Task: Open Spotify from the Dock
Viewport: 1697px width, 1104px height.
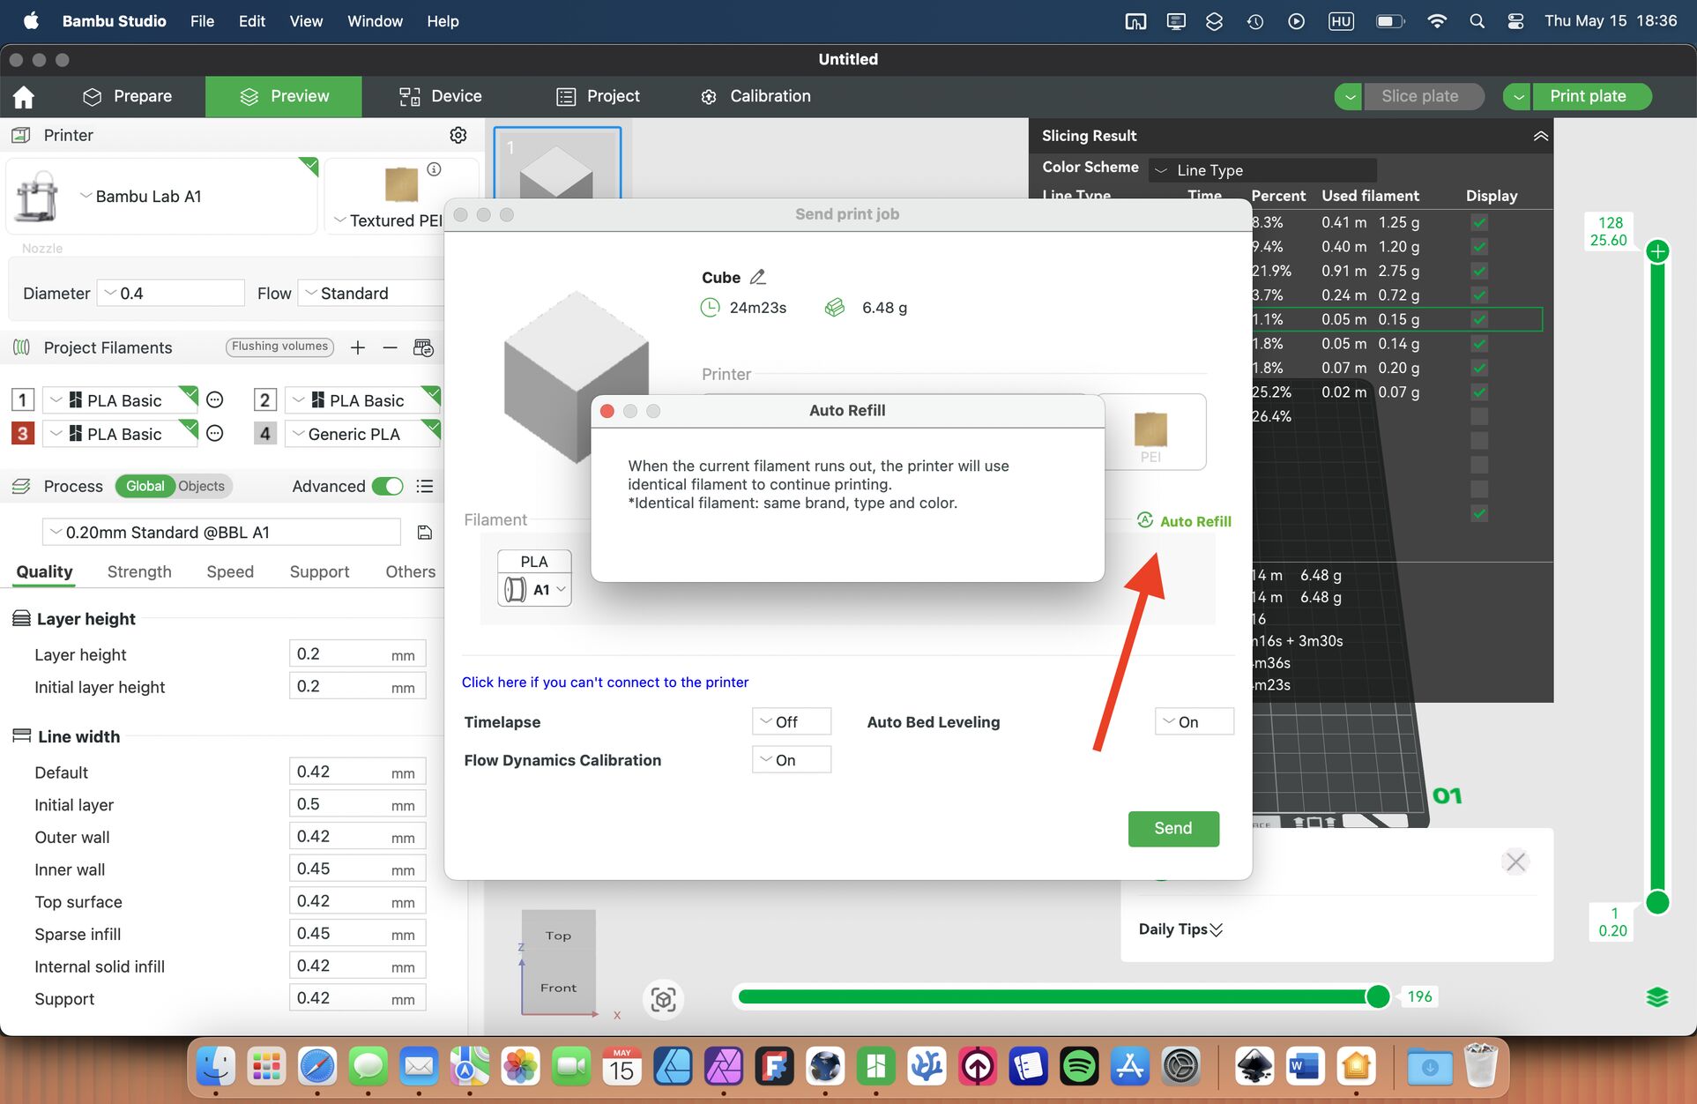Action: [x=1079, y=1067]
